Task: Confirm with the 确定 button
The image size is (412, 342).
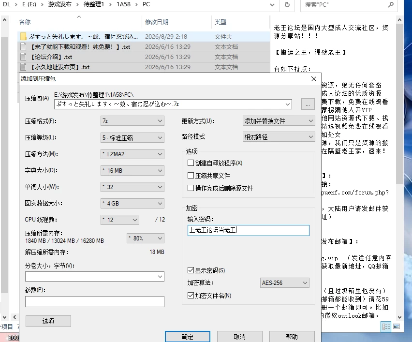Action: [x=188, y=337]
